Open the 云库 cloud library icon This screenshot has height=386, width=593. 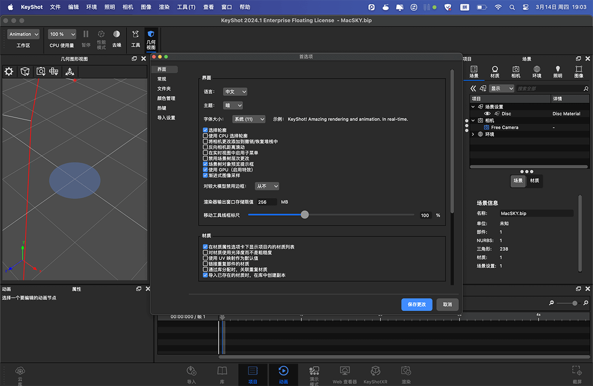point(20,371)
